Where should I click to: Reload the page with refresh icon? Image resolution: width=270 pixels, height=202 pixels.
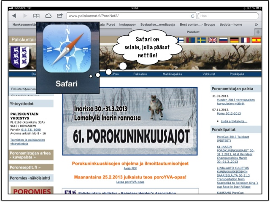pyautogui.click(x=192, y=16)
